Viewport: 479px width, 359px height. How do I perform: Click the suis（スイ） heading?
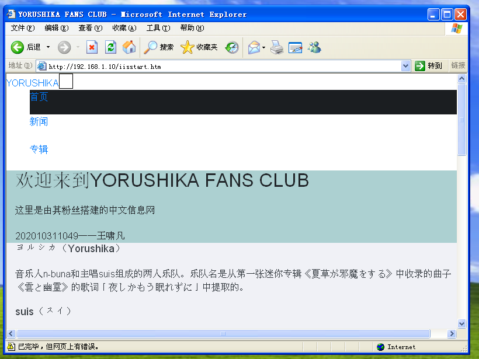[x=44, y=311]
